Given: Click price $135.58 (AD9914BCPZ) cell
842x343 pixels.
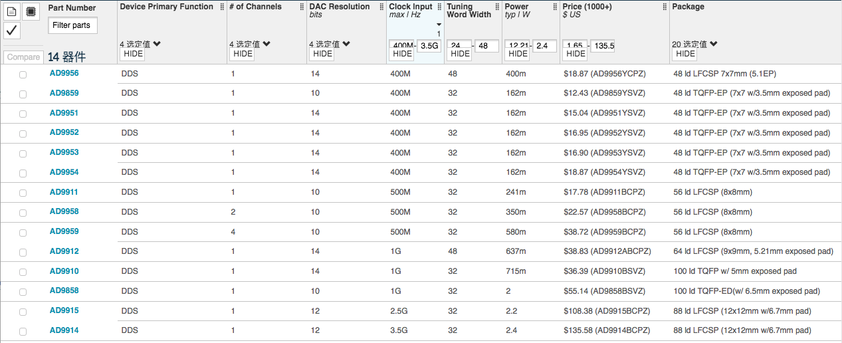Looking at the screenshot, I should [607, 330].
